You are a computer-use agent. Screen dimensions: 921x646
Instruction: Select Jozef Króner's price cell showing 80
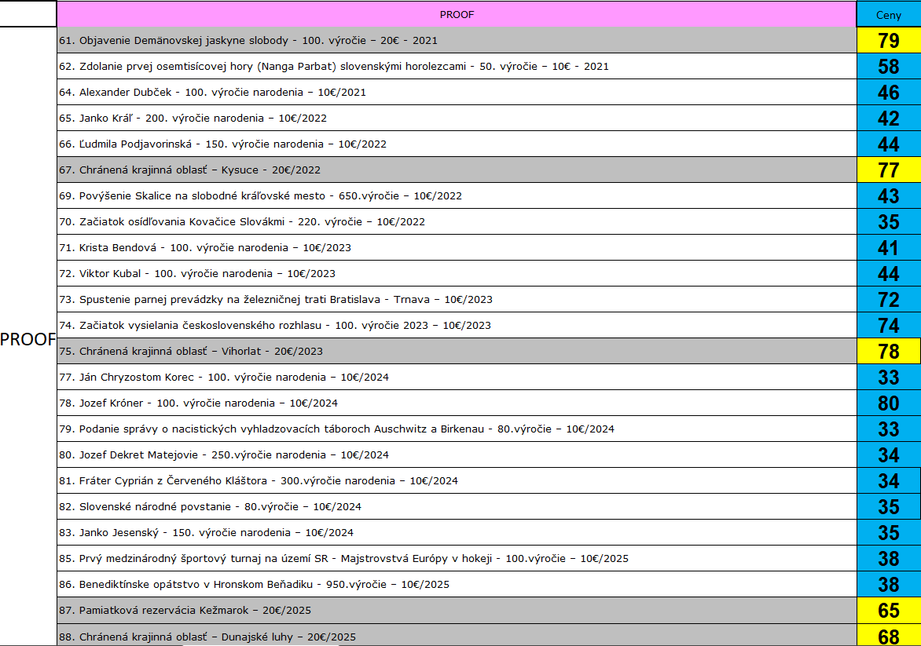[x=888, y=403]
